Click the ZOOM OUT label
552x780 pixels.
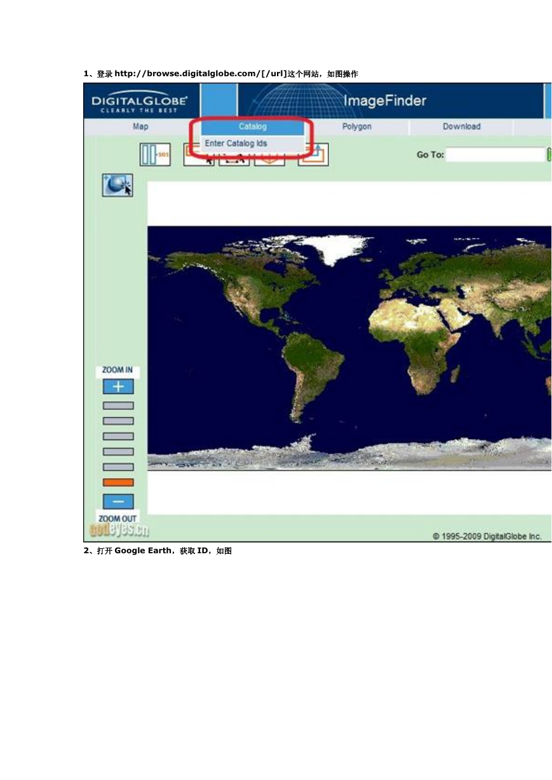118,518
